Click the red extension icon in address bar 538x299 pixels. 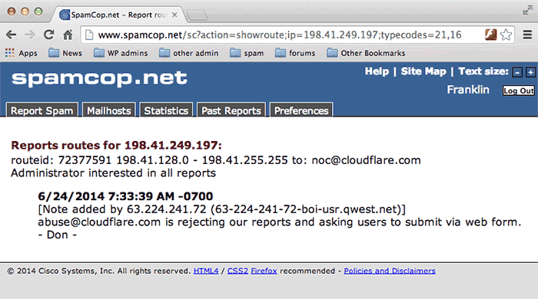pos(490,34)
